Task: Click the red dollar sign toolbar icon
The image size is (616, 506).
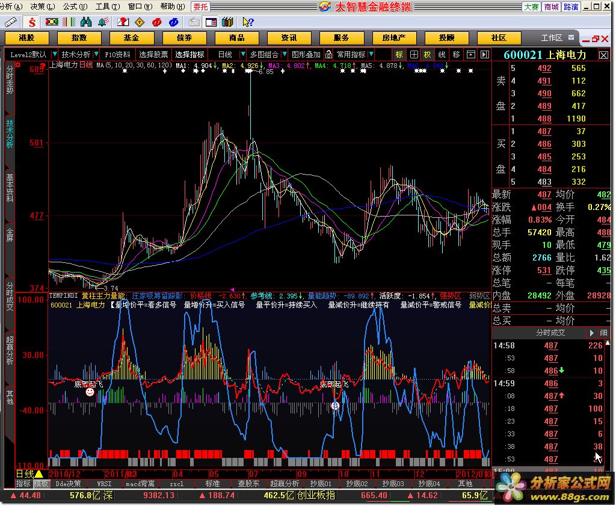Action: coord(32,22)
